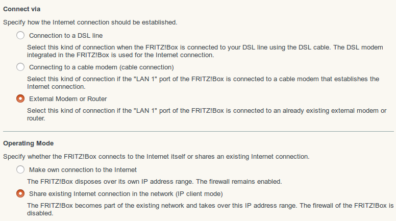The width and height of the screenshot is (396, 221).
Task: Click the DSL cable description paragraph
Action: [x=204, y=51]
